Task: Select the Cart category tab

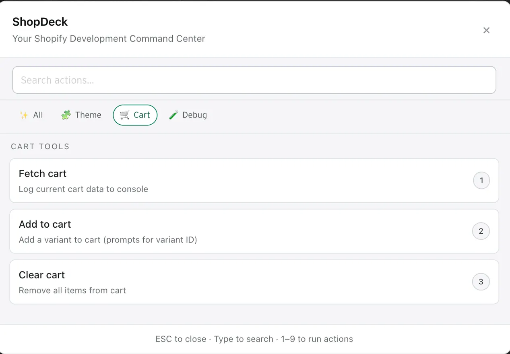Action: [x=135, y=115]
